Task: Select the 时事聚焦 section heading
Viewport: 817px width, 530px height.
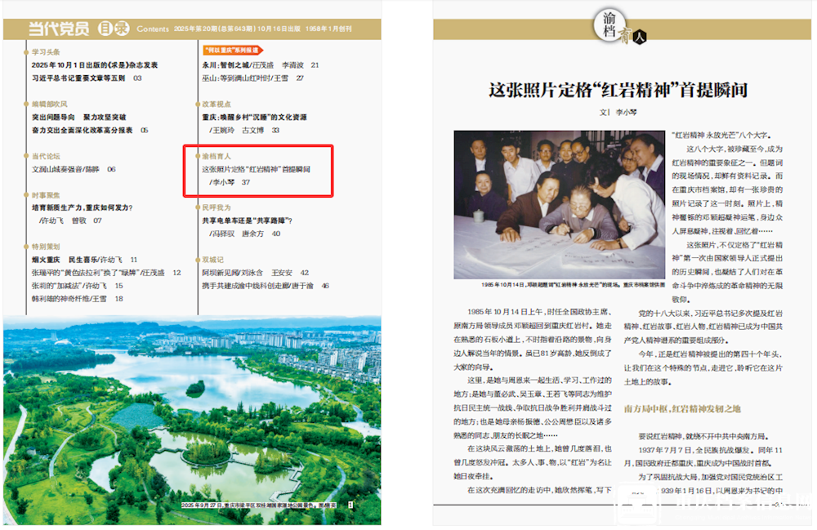Action: pyautogui.click(x=45, y=195)
